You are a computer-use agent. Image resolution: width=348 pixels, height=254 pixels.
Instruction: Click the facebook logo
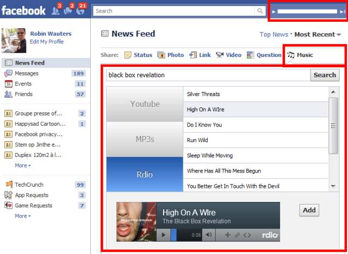tap(23, 10)
